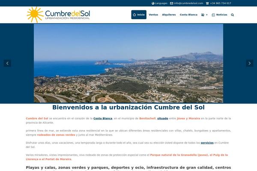Click 'Parque natural de la Granadella' text

179,155
